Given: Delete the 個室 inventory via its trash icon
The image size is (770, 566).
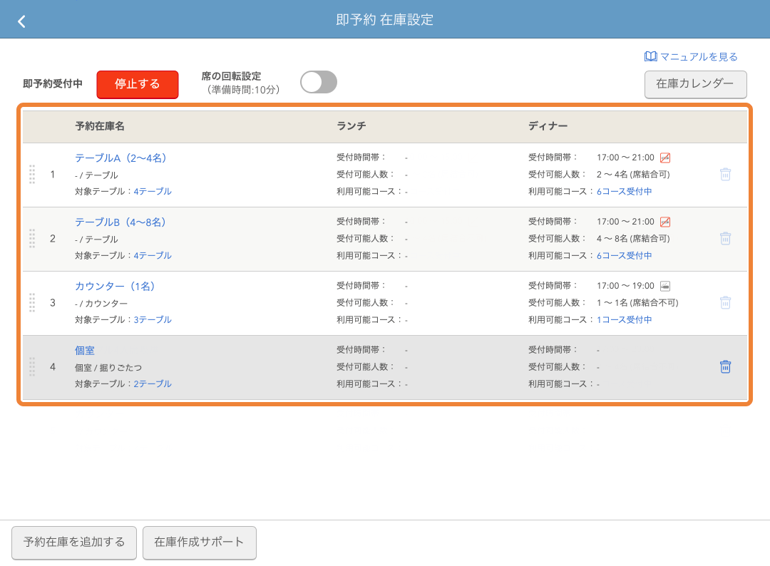Looking at the screenshot, I should [726, 366].
